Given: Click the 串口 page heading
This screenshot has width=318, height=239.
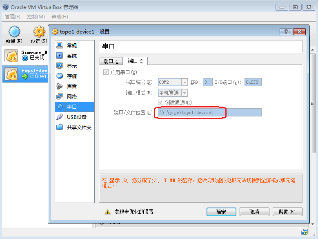Looking at the screenshot, I should 108,46.
